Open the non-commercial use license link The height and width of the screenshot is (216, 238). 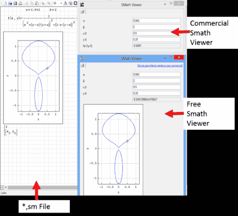pos(160,65)
